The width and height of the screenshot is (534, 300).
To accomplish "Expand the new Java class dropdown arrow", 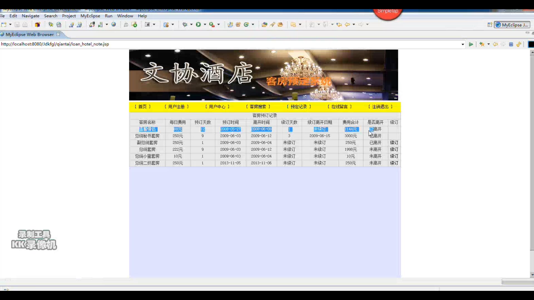I will tap(253, 24).
